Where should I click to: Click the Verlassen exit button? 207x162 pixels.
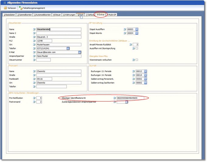[x=10, y=8]
